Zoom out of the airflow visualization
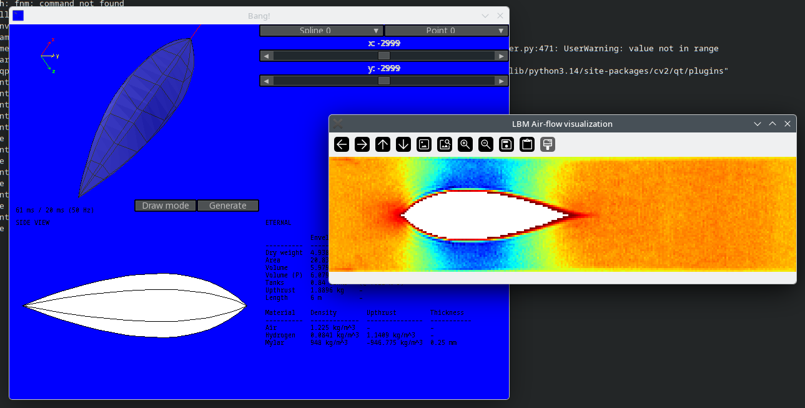The width and height of the screenshot is (805, 408). (x=486, y=144)
